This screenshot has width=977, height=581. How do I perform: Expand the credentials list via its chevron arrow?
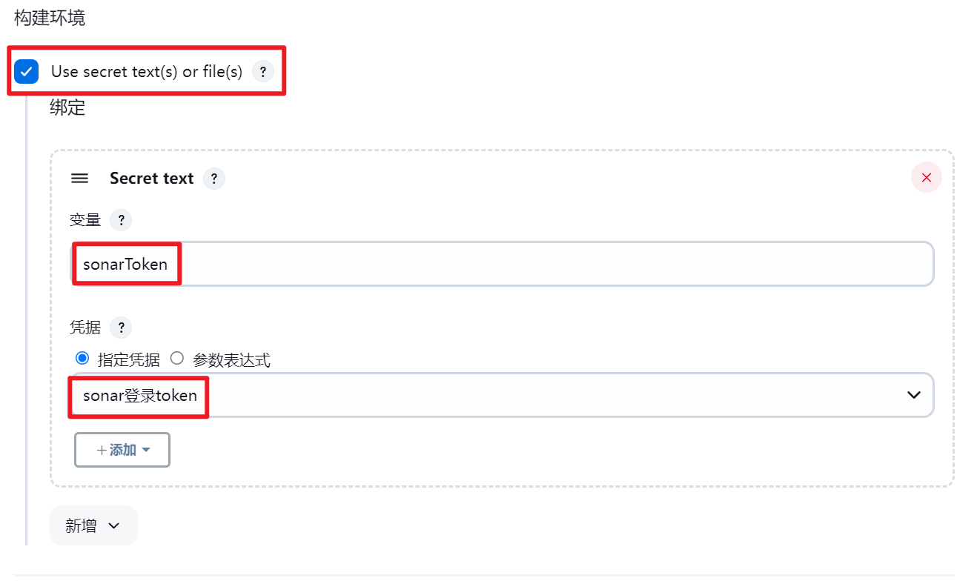[914, 395]
